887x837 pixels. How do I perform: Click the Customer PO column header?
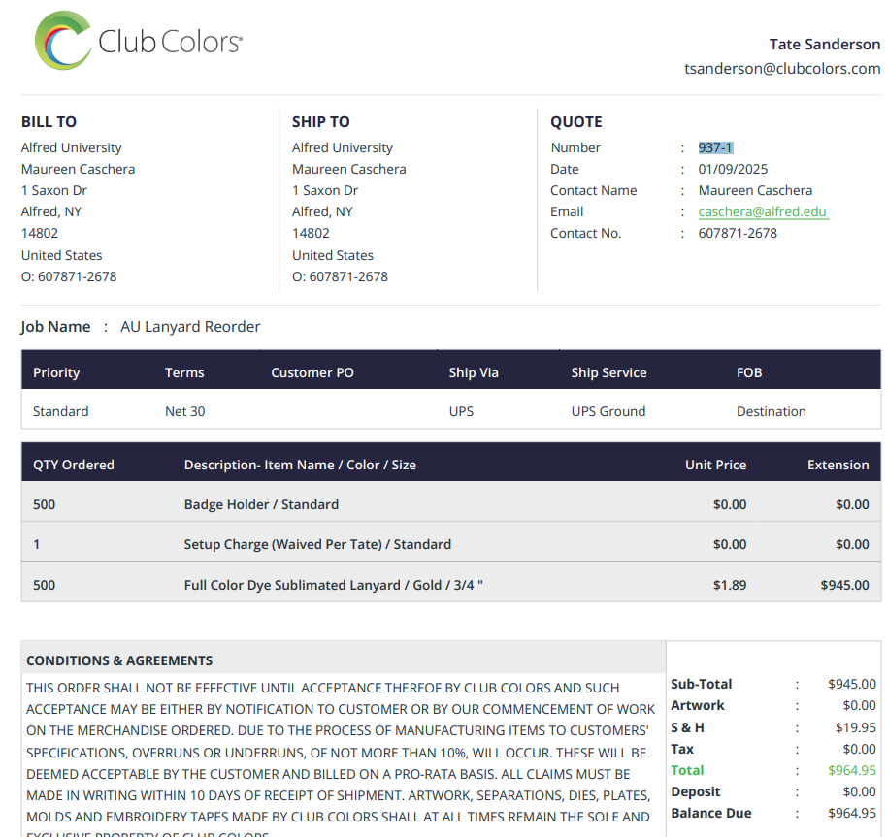click(312, 372)
